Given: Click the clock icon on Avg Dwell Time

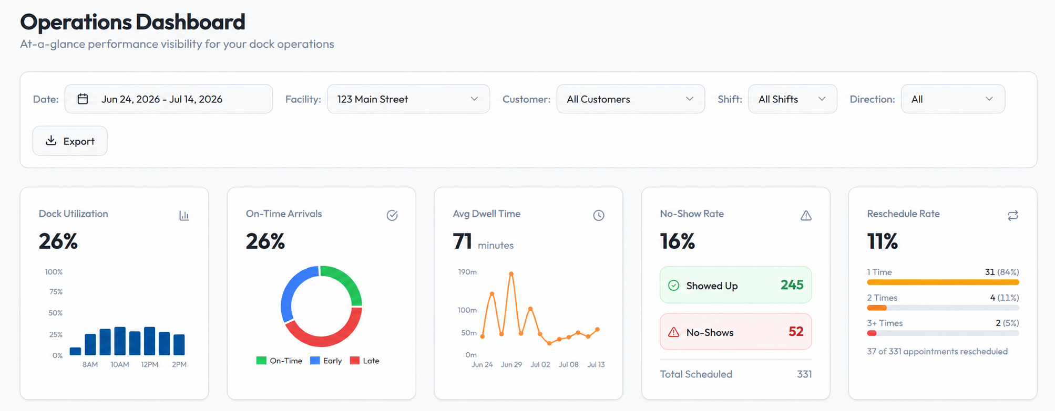Looking at the screenshot, I should pos(599,215).
